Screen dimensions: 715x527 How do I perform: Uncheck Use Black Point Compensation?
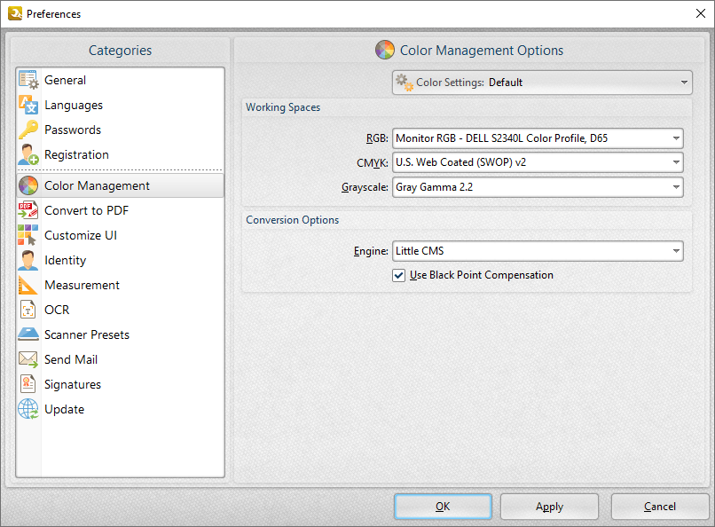399,275
